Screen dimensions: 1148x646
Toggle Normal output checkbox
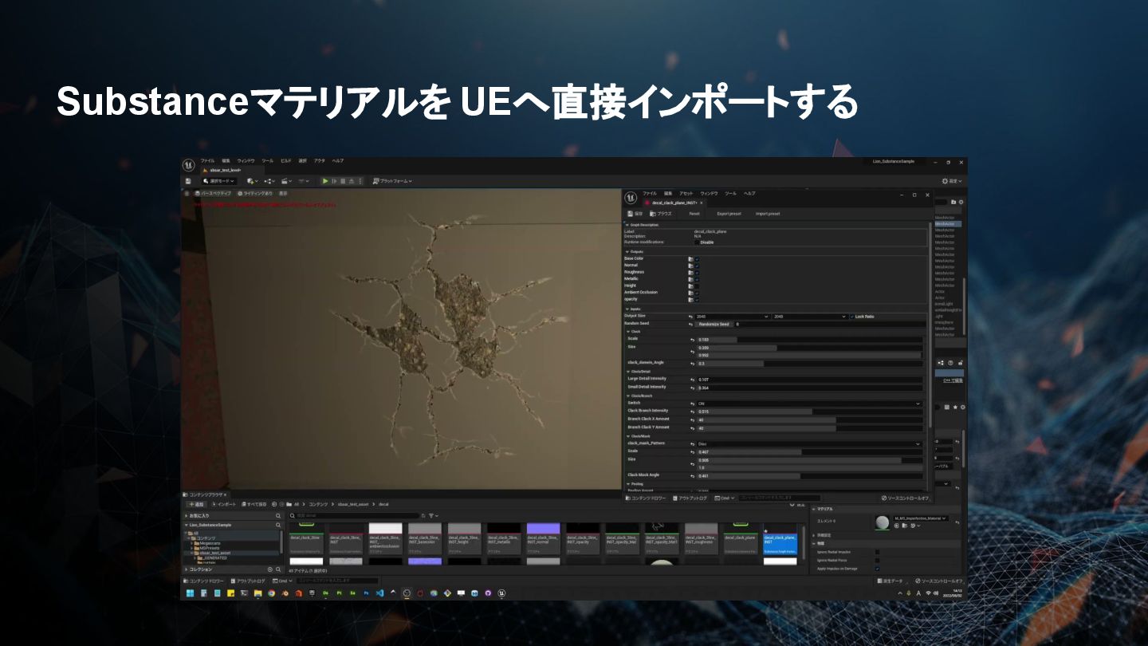(697, 266)
